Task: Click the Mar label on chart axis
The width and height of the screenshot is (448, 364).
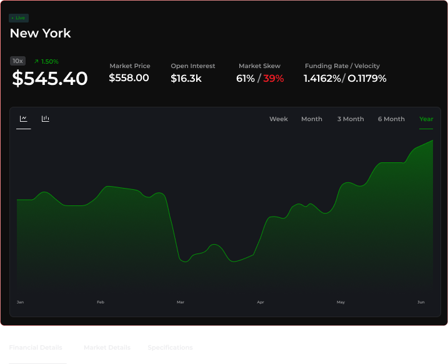Action: (181, 302)
